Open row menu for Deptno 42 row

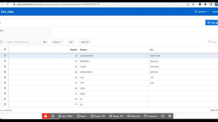pyautogui.click(x=5, y=77)
